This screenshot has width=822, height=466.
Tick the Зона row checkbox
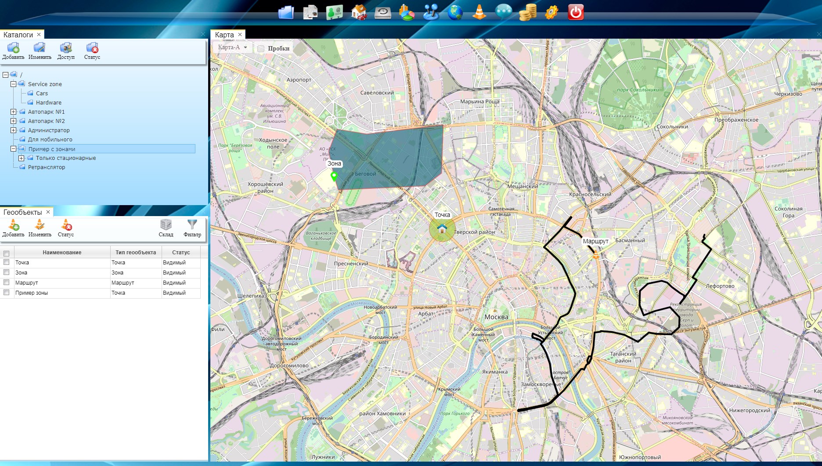tap(7, 272)
